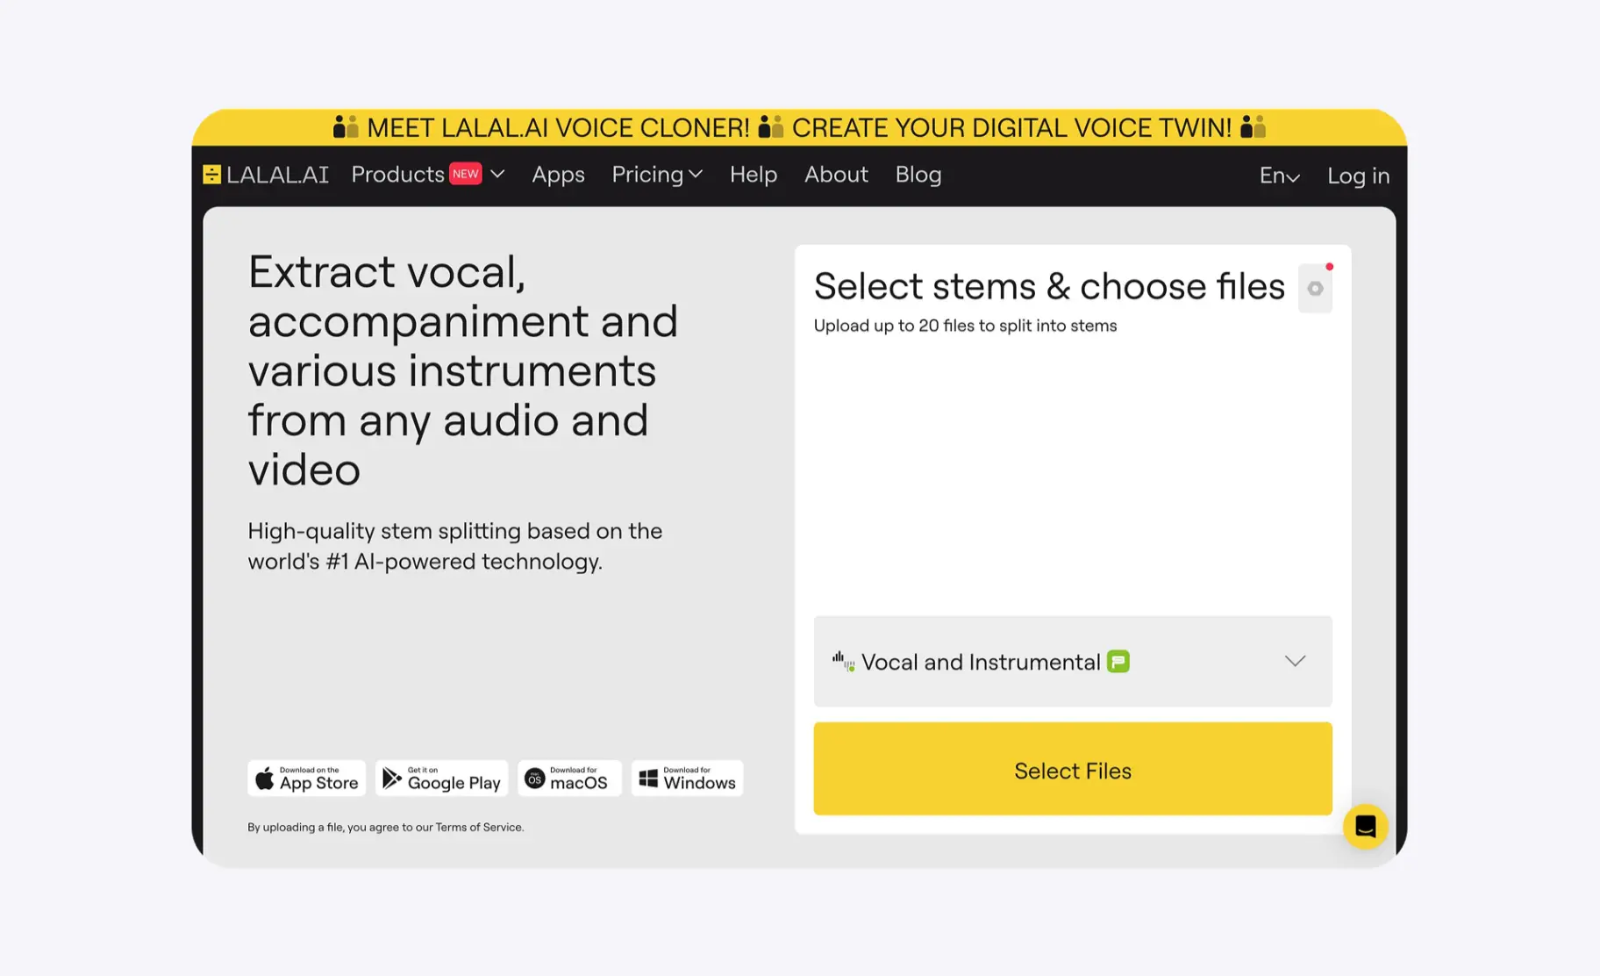Change language via En dropdown
The width and height of the screenshot is (1600, 976).
tap(1279, 176)
